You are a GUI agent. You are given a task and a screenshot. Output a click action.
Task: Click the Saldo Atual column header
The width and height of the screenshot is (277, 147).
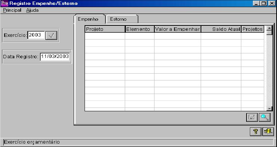(x=221, y=29)
